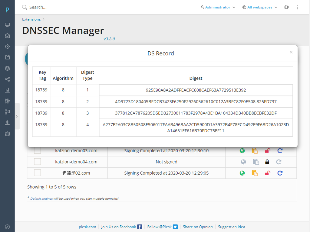Go back via the Extensions breadcrumb
Viewport: 310px width, 232px height.
(31, 19)
